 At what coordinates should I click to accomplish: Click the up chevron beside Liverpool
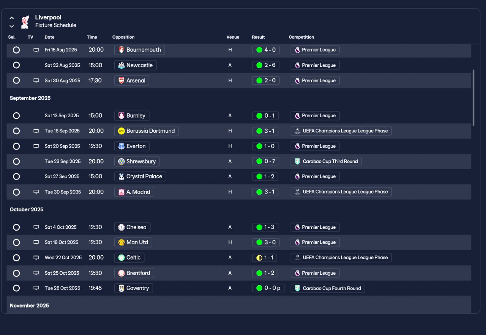tap(12, 18)
